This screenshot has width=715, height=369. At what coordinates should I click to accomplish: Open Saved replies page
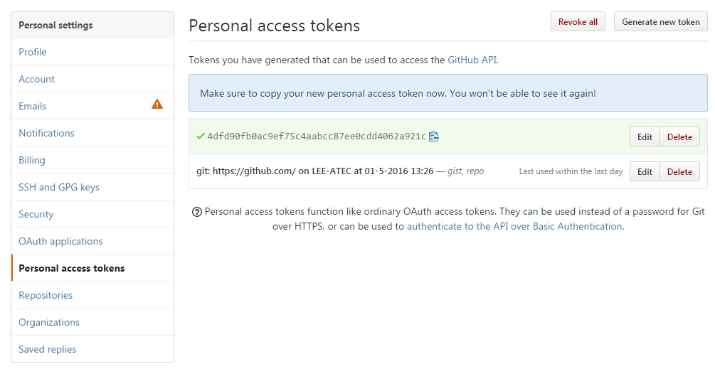[x=48, y=349]
